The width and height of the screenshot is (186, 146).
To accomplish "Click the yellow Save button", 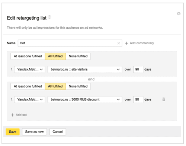I will click(x=13, y=132).
